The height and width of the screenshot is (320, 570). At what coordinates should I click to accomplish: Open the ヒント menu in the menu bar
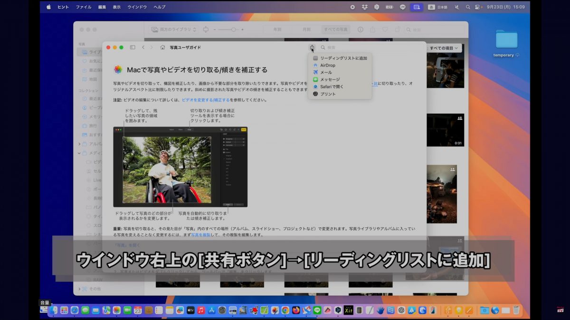coord(63,7)
